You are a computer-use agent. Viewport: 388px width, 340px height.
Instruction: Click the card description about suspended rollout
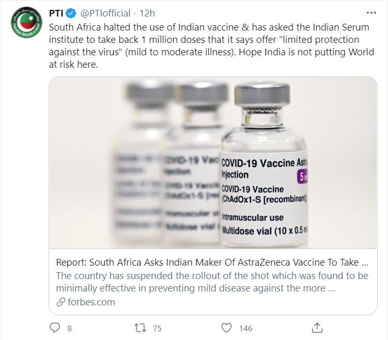point(212,282)
